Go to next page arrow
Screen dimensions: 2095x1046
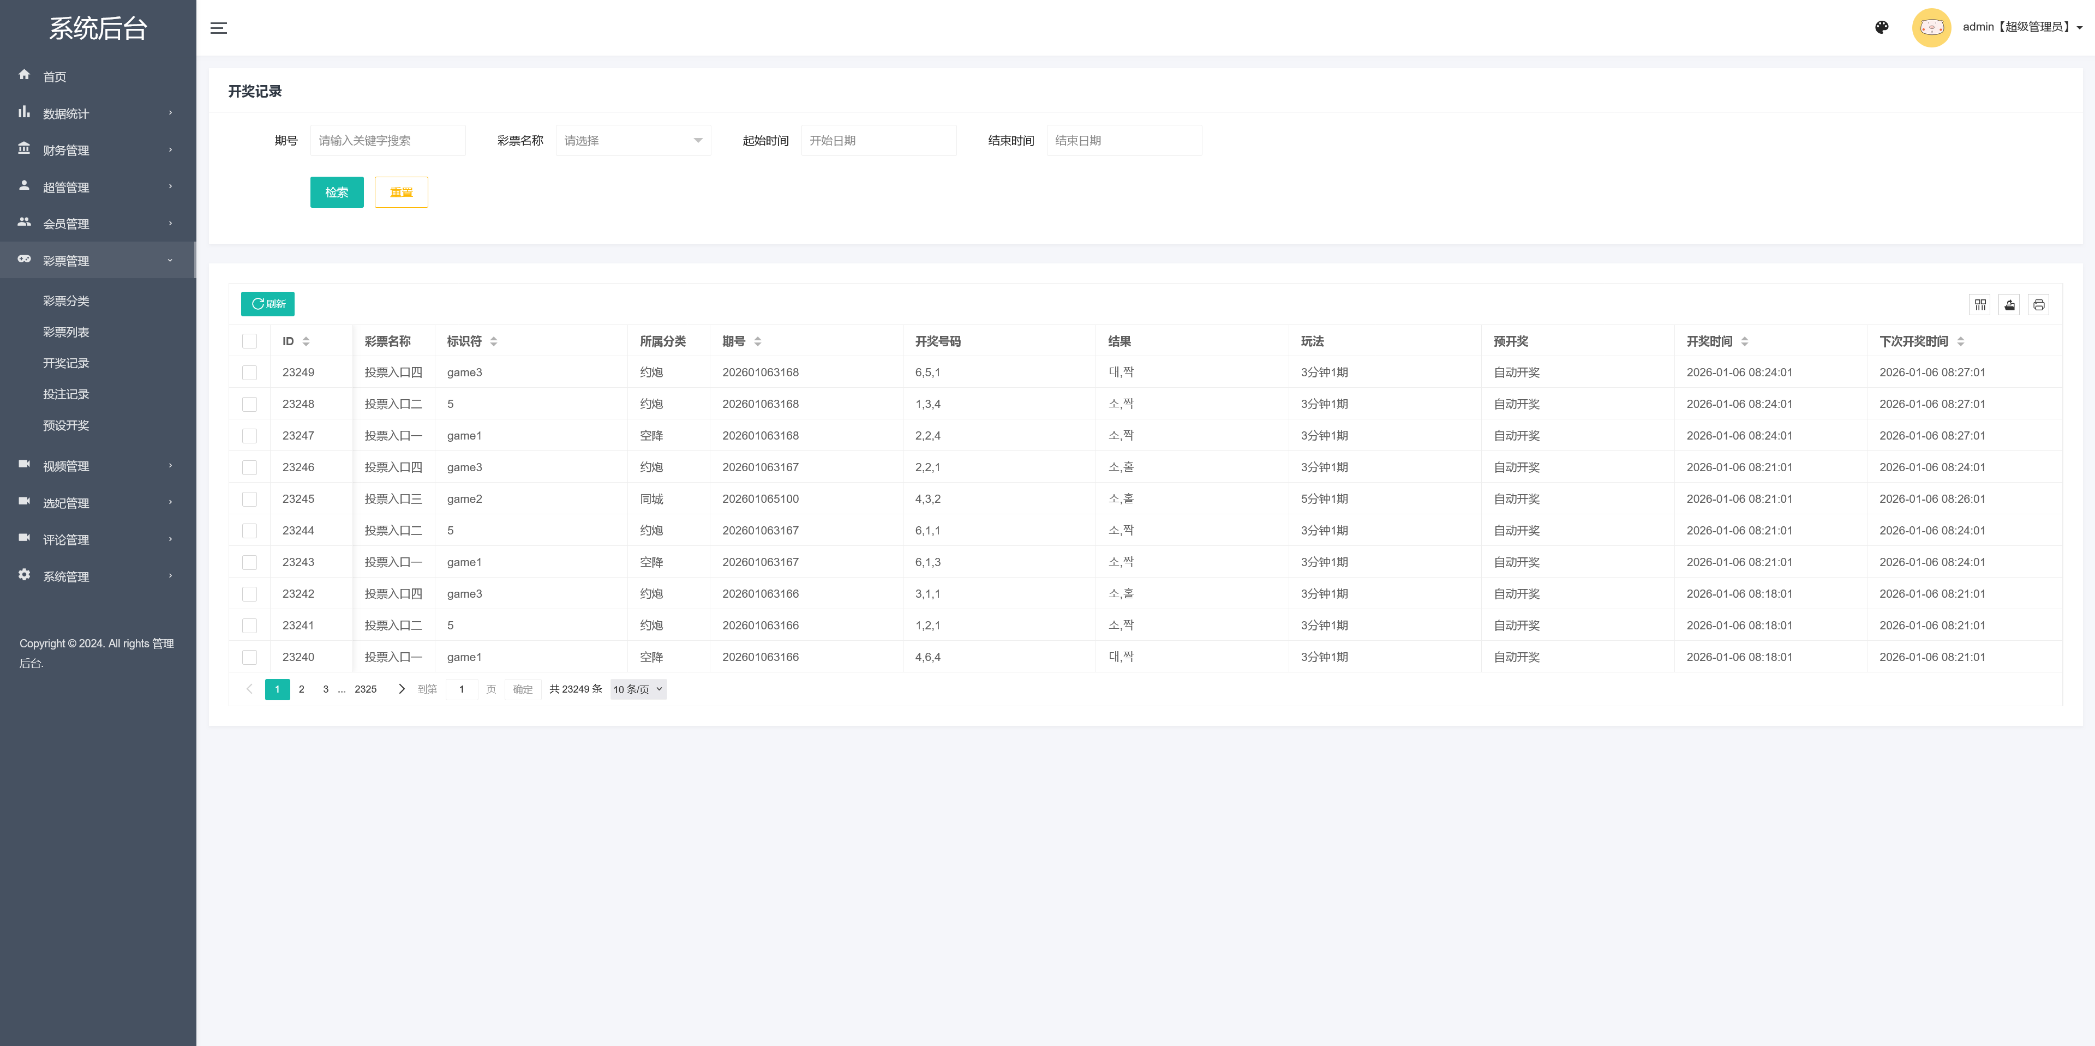tap(401, 689)
